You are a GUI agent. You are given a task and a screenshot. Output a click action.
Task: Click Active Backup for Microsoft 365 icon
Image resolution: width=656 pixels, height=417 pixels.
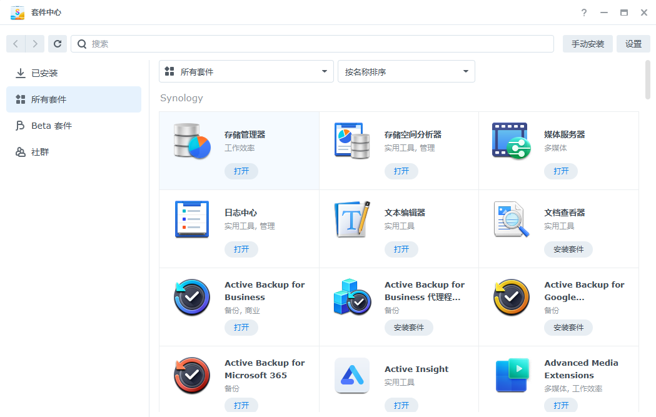(x=192, y=376)
